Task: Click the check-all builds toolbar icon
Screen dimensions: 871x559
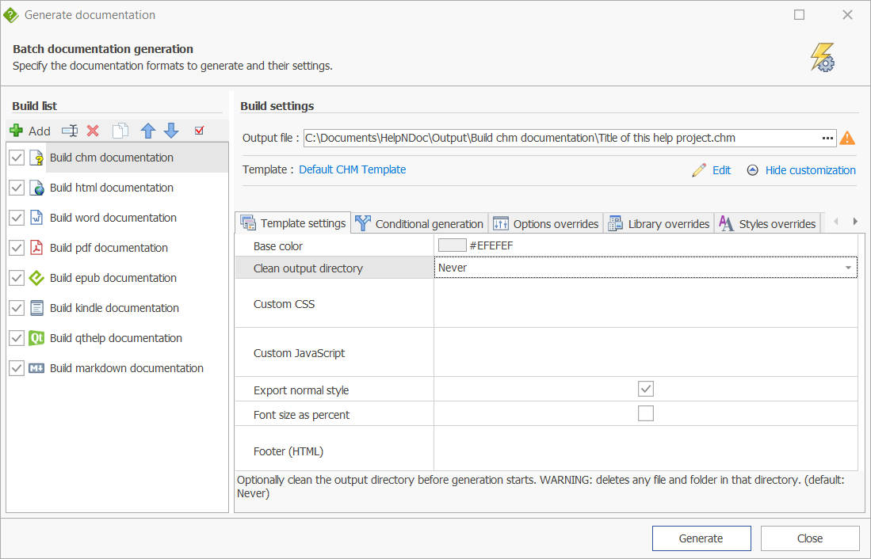Action: coord(200,131)
